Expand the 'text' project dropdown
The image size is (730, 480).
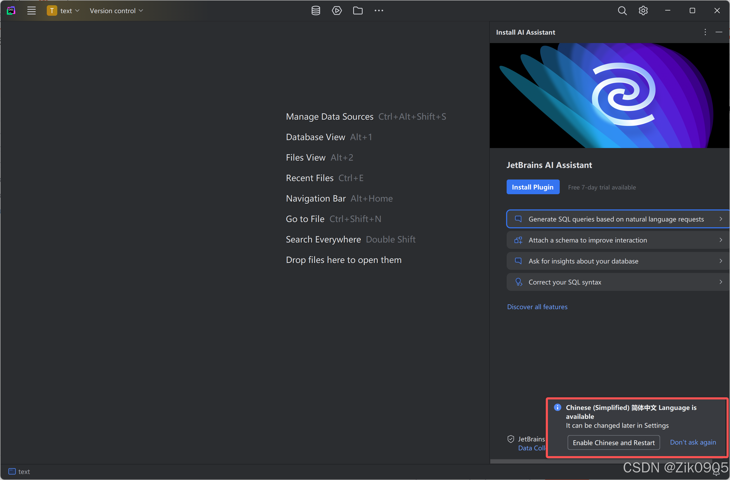(64, 11)
